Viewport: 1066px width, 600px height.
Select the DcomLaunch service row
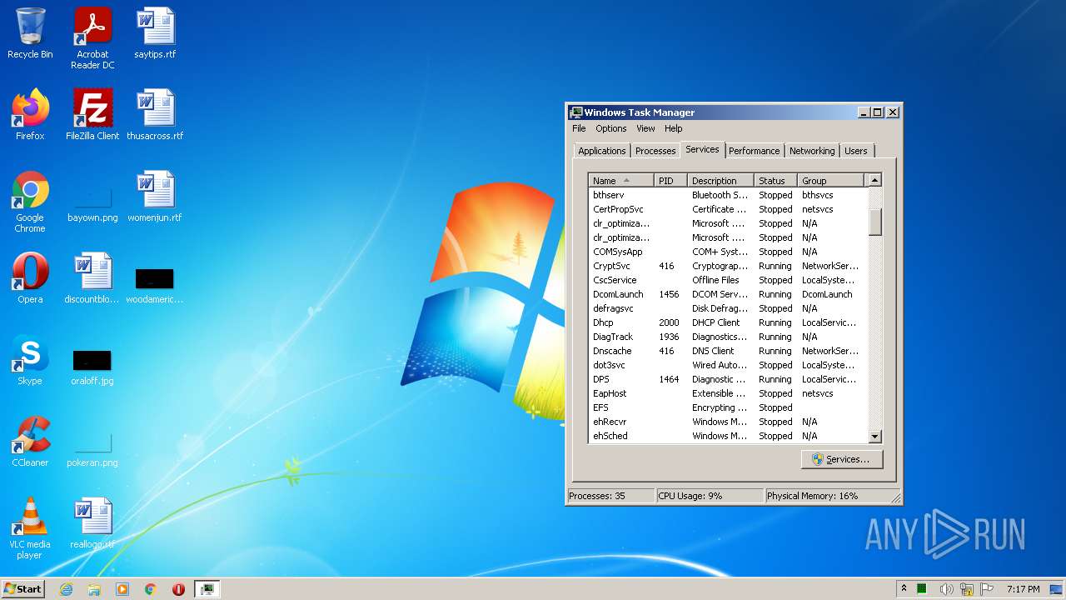(x=728, y=294)
